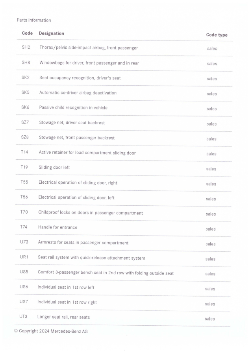The height and width of the screenshot is (354, 250).
Task: Select code T56 in the table
Action: 24,197
